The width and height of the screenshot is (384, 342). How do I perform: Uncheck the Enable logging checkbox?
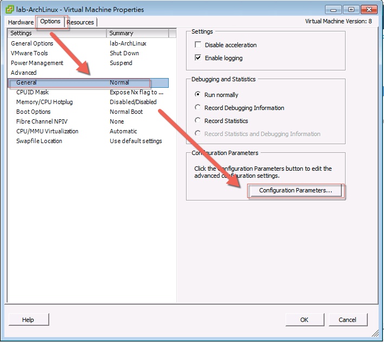pos(198,58)
